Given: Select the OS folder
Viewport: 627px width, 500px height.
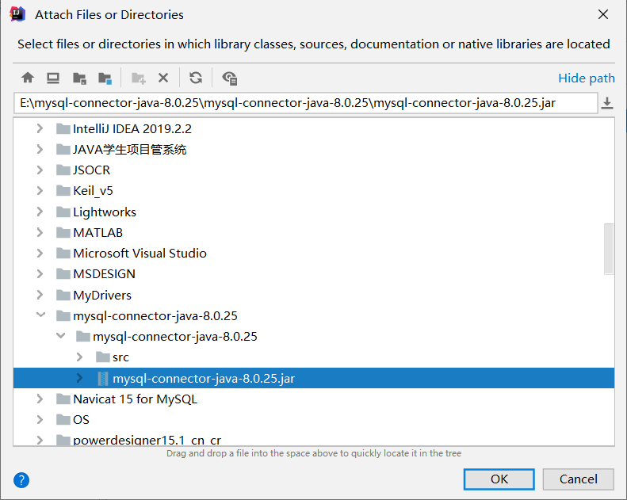Looking at the screenshot, I should coord(81,420).
